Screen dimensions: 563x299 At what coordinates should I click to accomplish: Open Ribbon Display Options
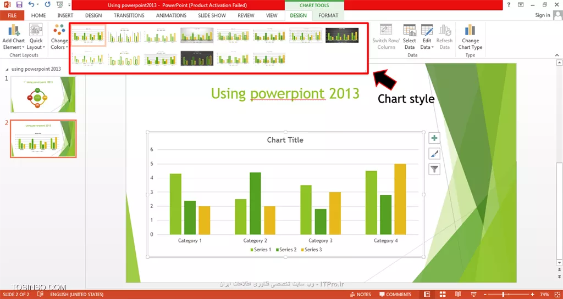pos(521,4)
